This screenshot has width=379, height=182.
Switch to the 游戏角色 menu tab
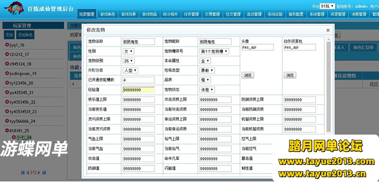(x=108, y=14)
